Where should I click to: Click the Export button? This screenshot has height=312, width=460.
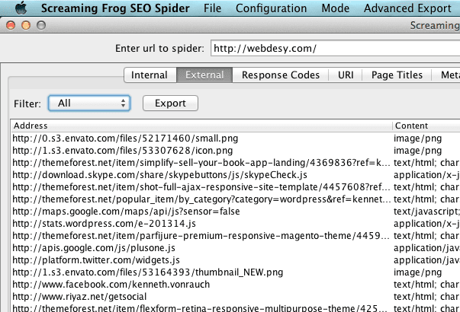(x=170, y=102)
